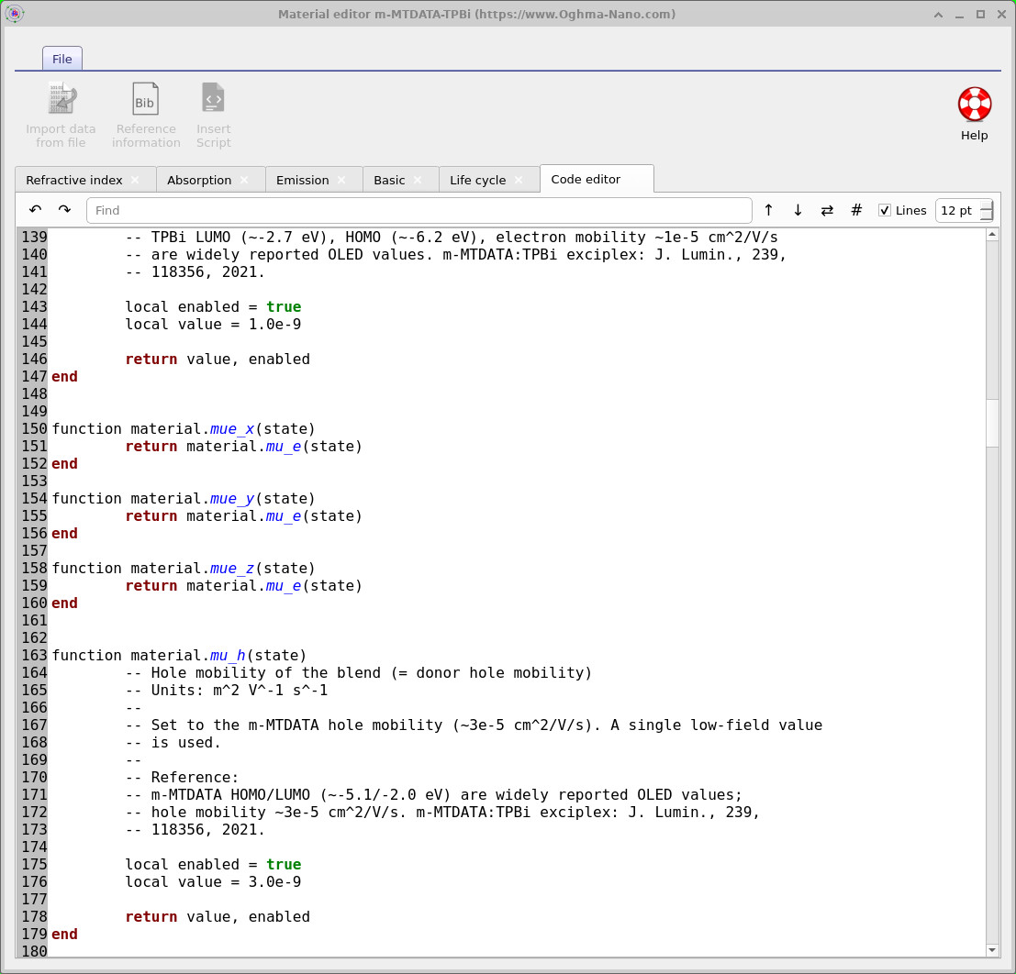Open Reference information Bib icon
The image size is (1016, 974).
145,99
